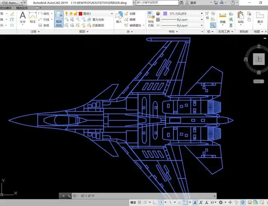Open the 171,133,255 color dropdown
This screenshot has width=268, height=206.
(202, 14)
